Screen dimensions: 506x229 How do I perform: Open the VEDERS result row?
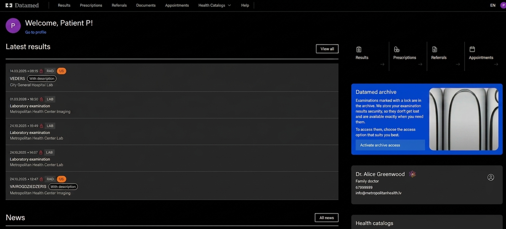(x=172, y=78)
